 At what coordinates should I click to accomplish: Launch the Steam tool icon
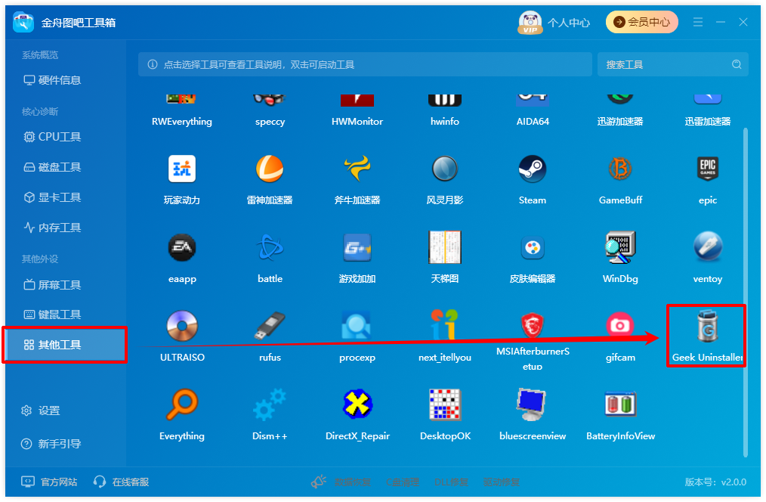[x=533, y=169]
